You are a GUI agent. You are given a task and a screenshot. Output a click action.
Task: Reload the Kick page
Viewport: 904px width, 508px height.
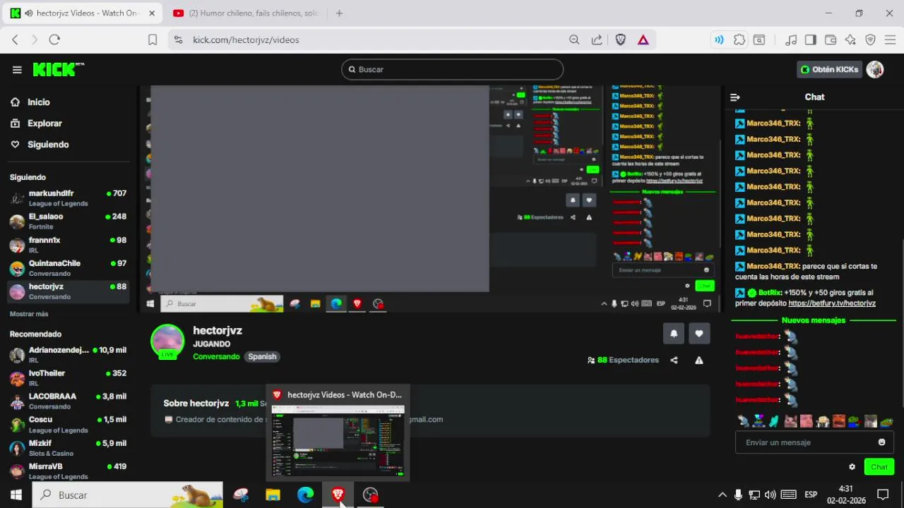(x=54, y=40)
